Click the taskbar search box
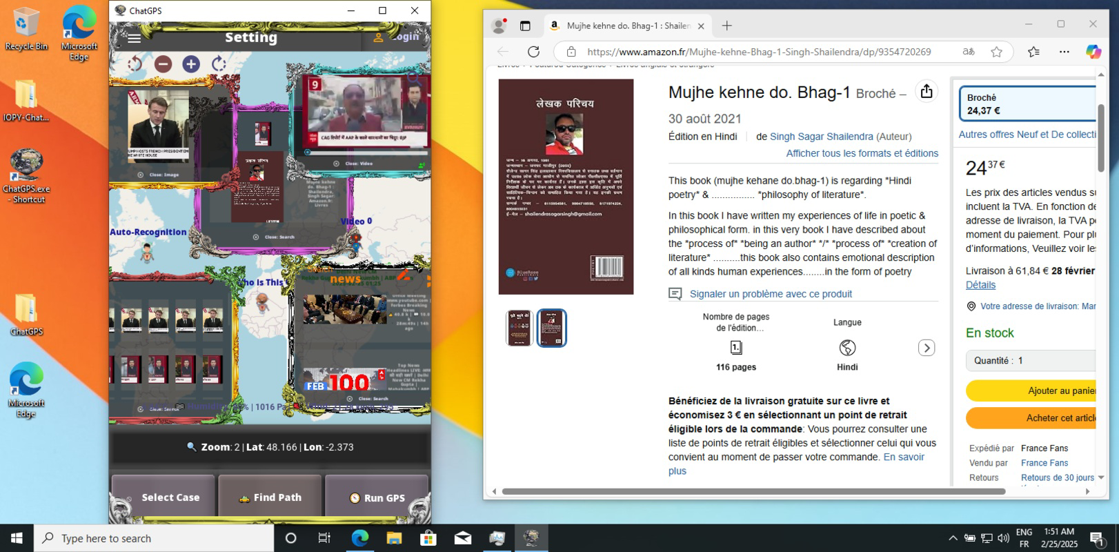This screenshot has height=552, width=1119. coord(154,538)
